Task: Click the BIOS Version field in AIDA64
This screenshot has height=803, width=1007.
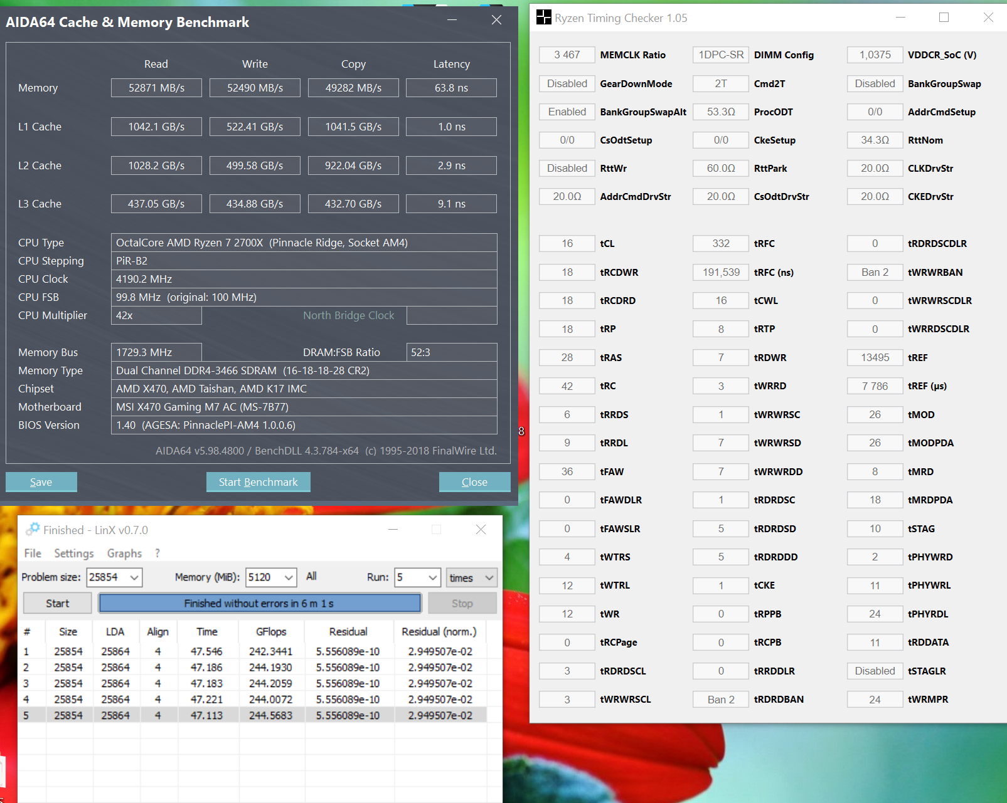Action: (x=304, y=425)
